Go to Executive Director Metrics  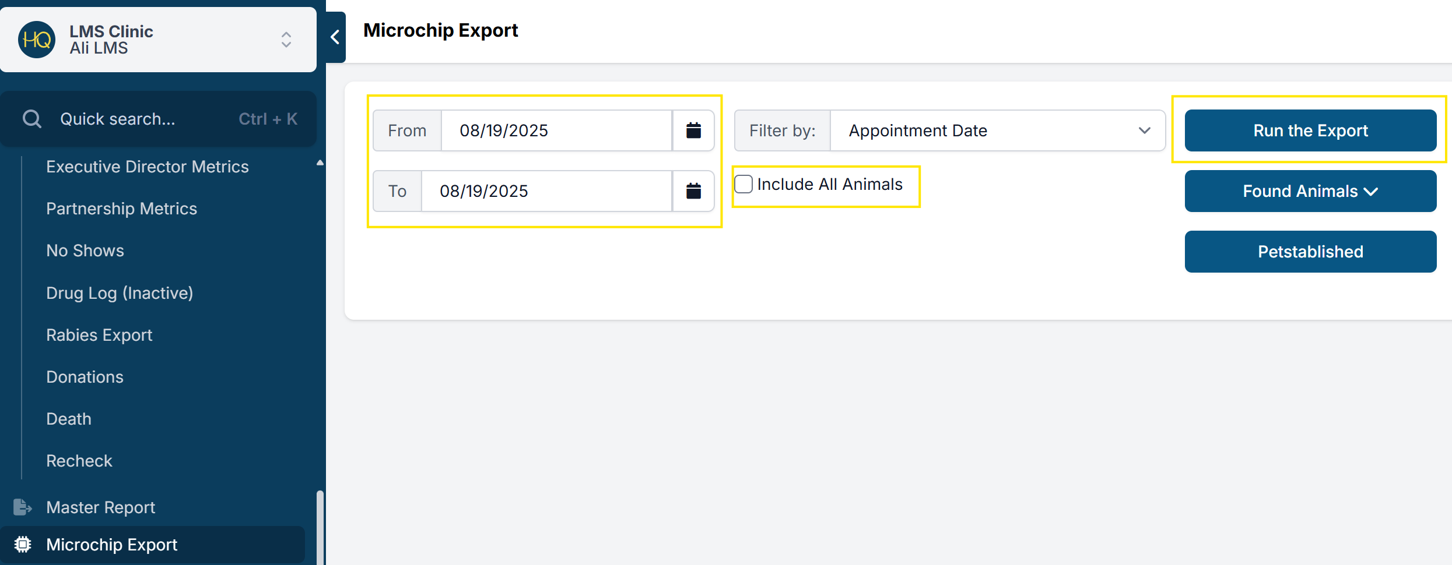point(148,167)
